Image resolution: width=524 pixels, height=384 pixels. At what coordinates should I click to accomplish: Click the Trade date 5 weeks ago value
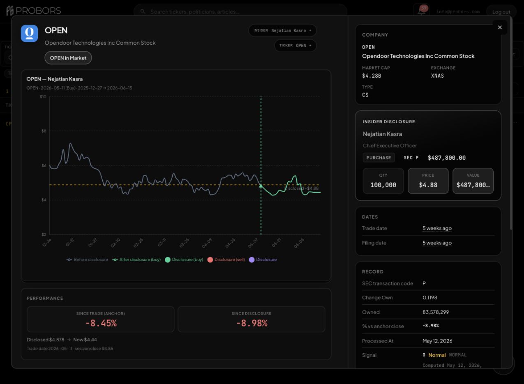437,228
